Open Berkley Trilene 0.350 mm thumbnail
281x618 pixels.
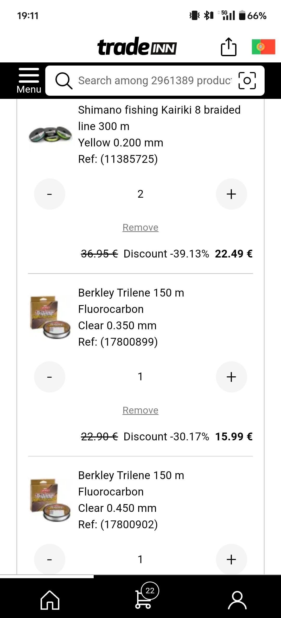[x=50, y=317]
